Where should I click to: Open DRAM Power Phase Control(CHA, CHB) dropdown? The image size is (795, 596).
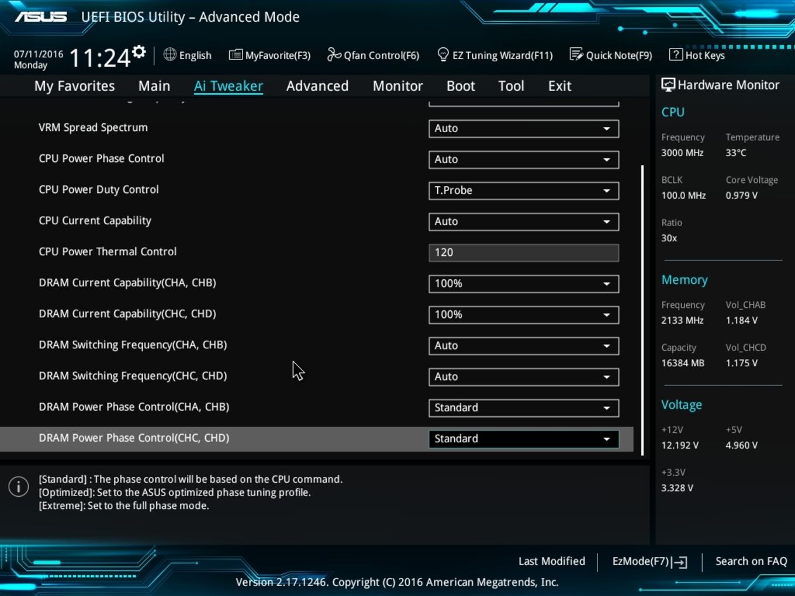point(524,407)
